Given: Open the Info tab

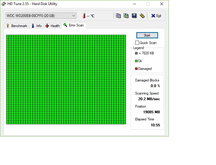Looking at the screenshot, I should (36, 26).
